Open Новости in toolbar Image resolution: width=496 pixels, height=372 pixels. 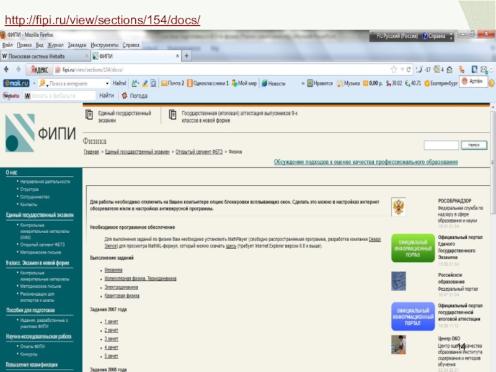[273, 84]
